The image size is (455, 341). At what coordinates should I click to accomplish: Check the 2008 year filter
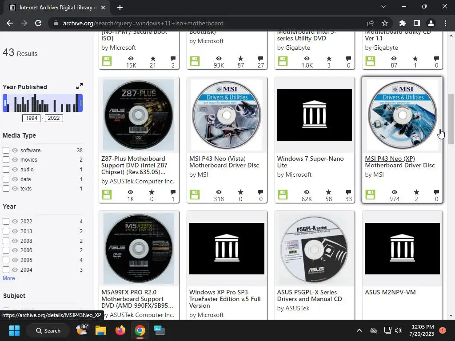point(6,241)
